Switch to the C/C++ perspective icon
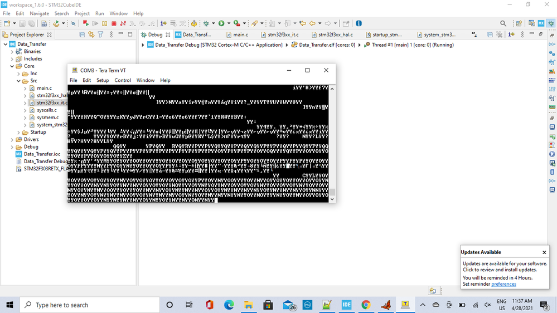The height and width of the screenshot is (313, 557). click(532, 23)
